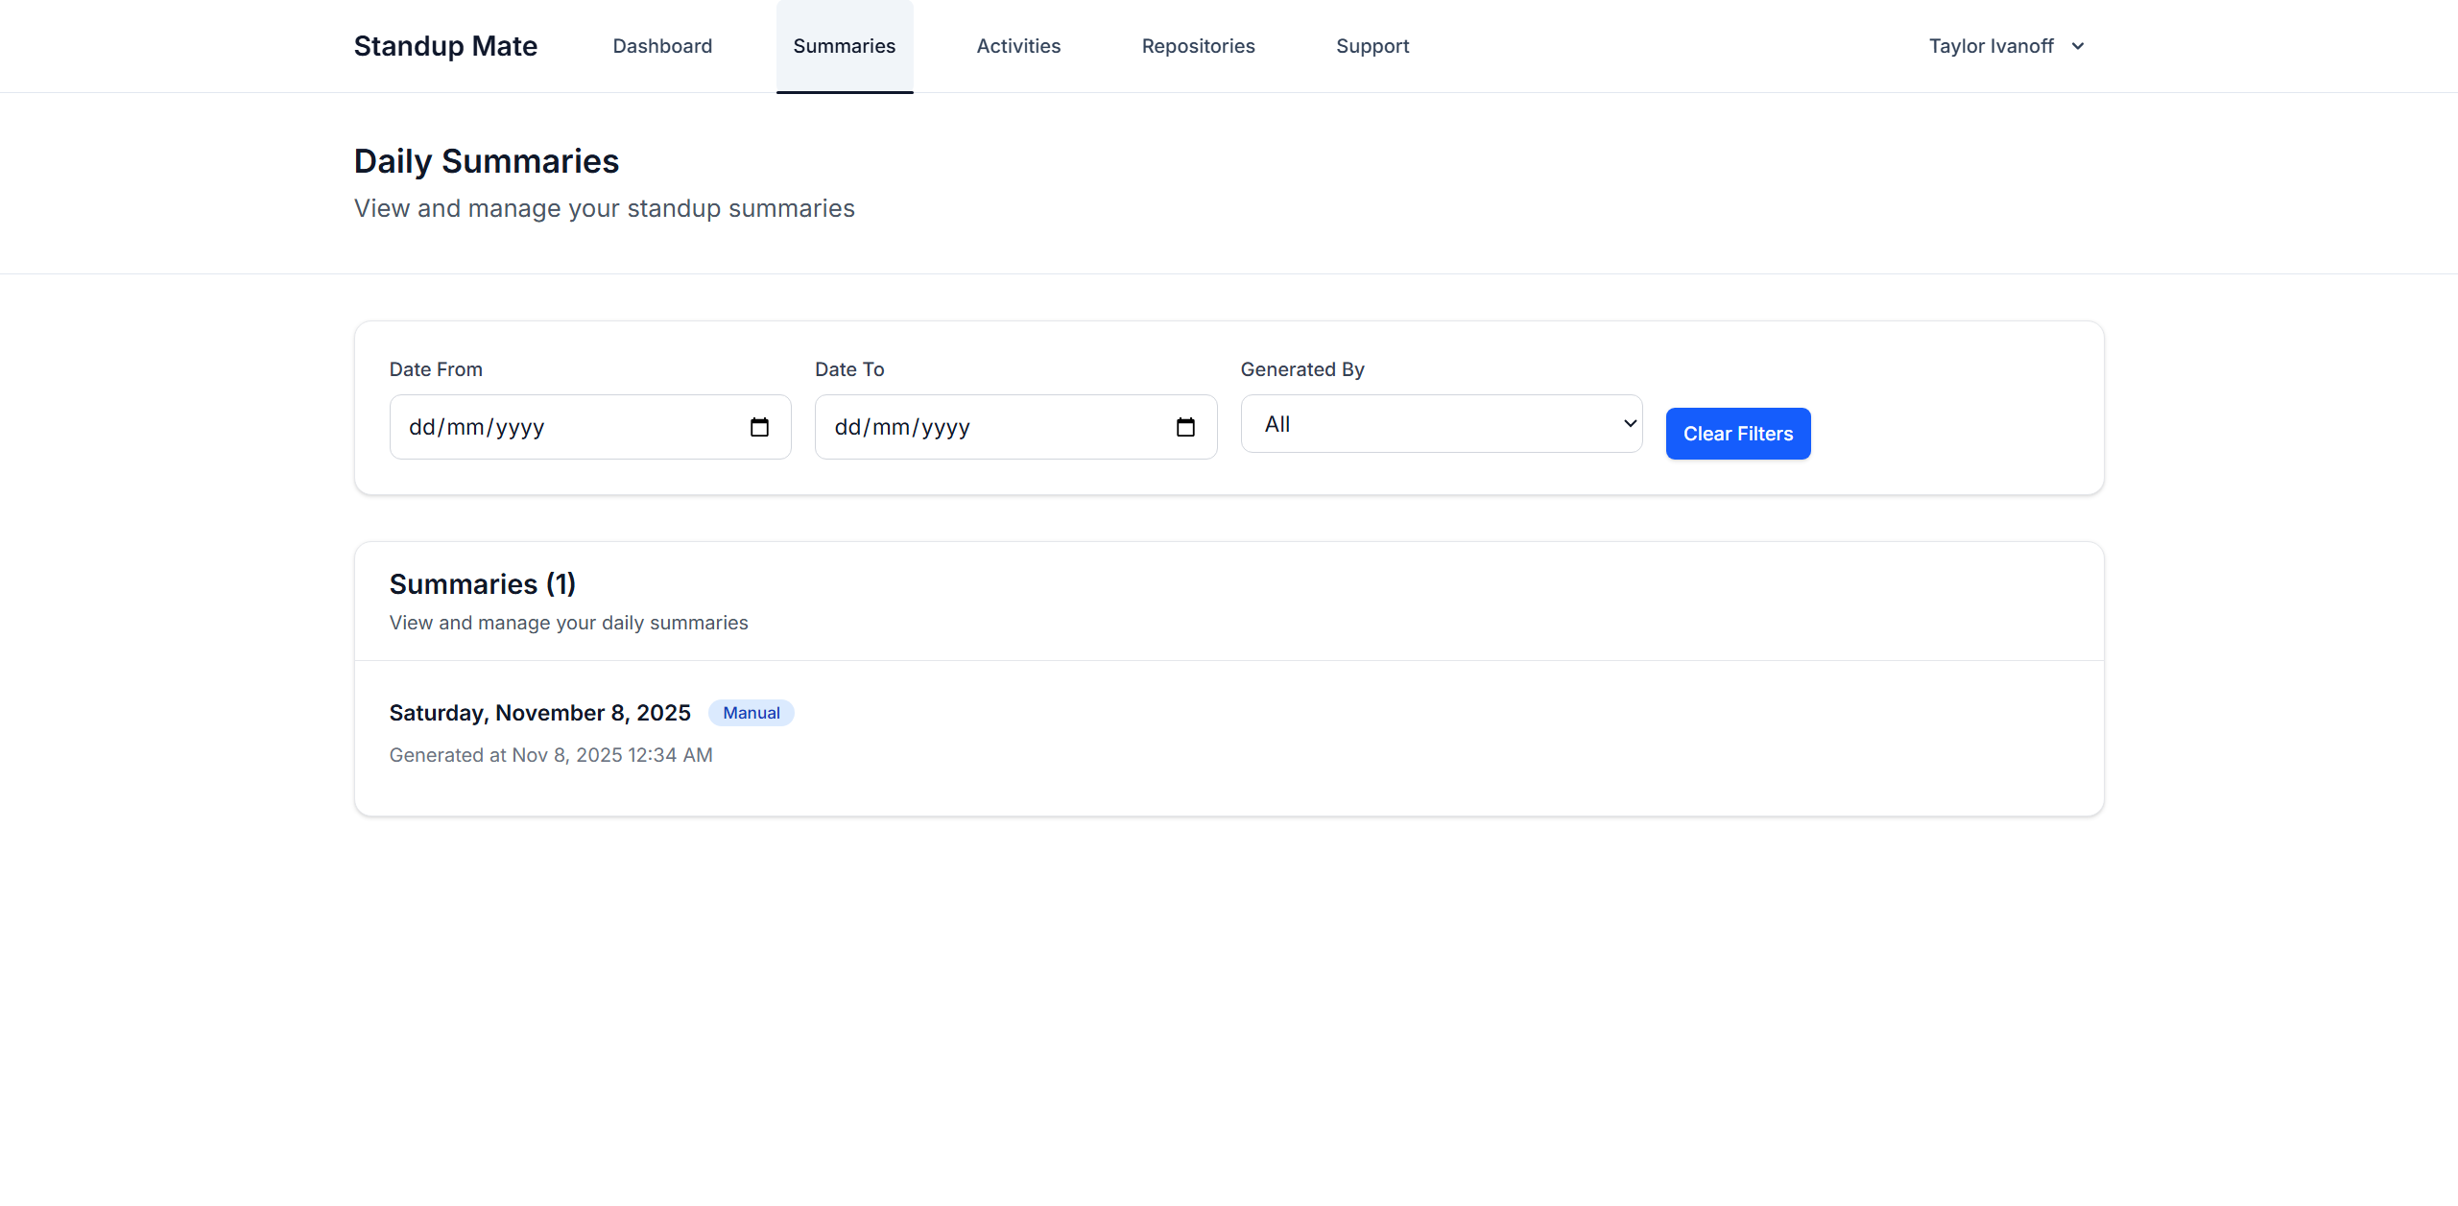Click the Manual badge on the summary
2458x1206 pixels.
751,713
